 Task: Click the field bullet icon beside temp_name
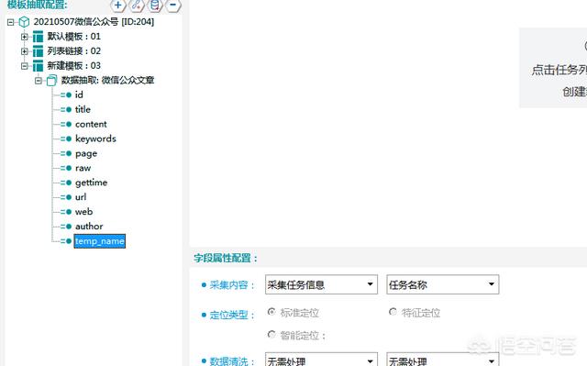point(66,241)
